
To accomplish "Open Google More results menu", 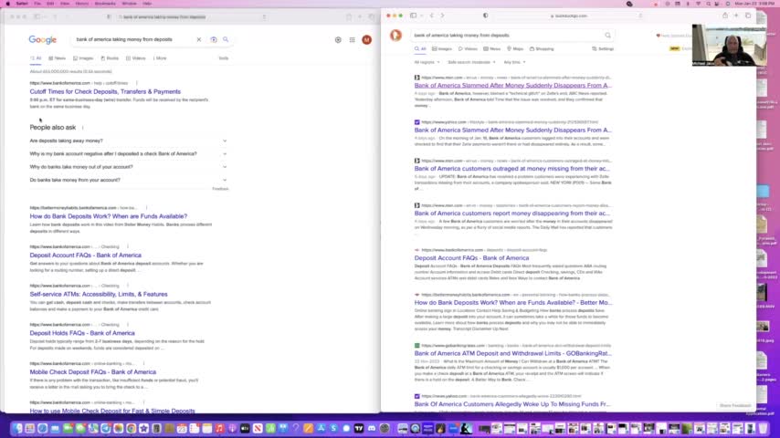I will (x=160, y=58).
